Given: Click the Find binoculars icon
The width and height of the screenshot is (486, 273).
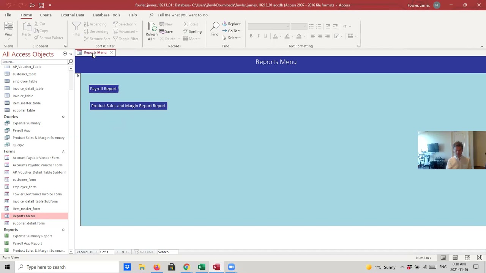Looking at the screenshot, I should point(215,30).
